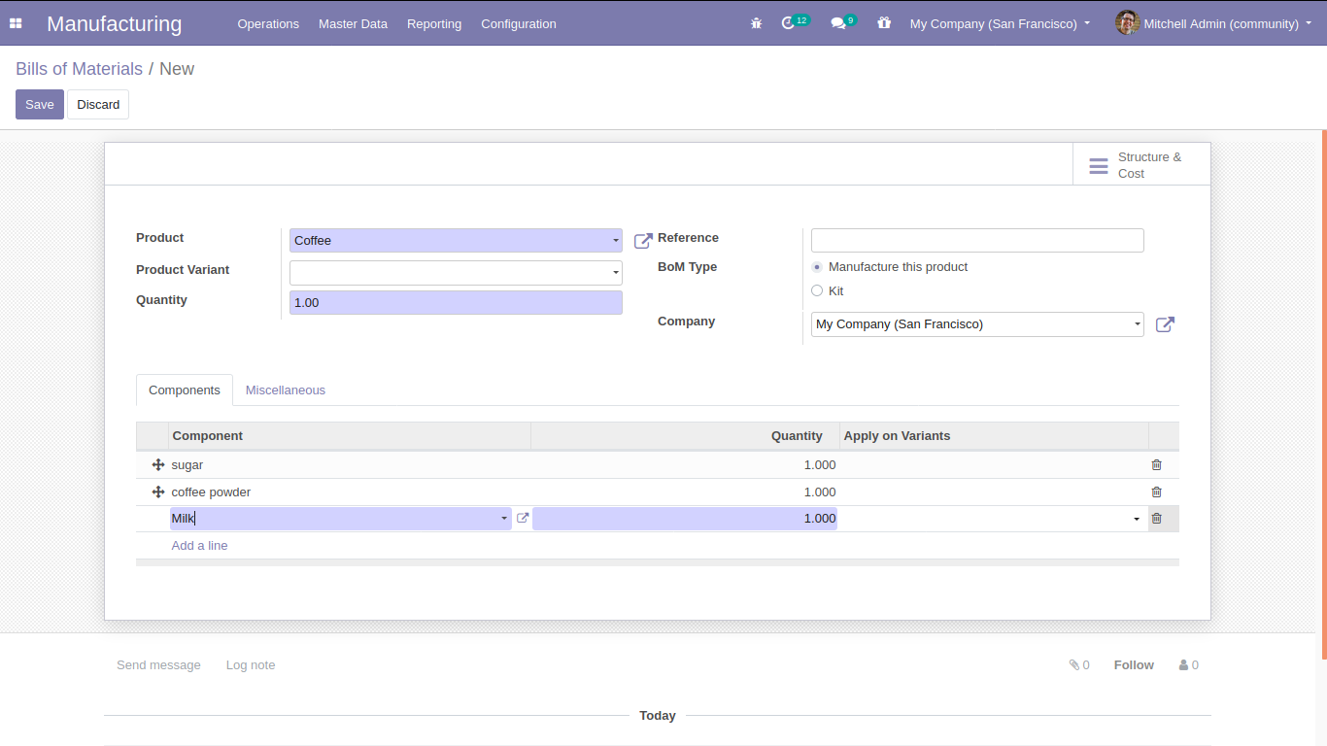Viewport: 1327px width, 746px height.
Task: Open the conversations chat icon
Action: 837,23
